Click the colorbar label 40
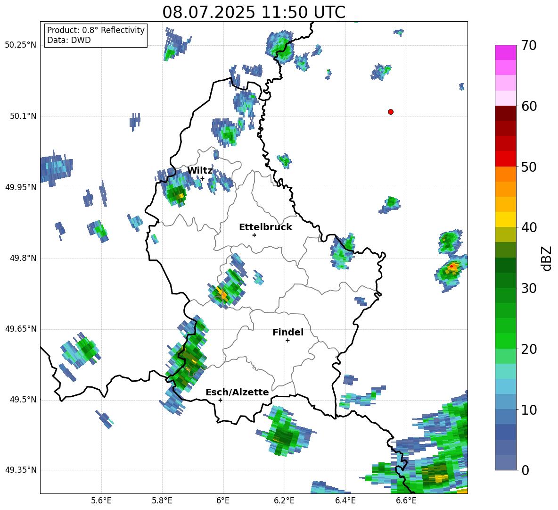 pos(529,227)
